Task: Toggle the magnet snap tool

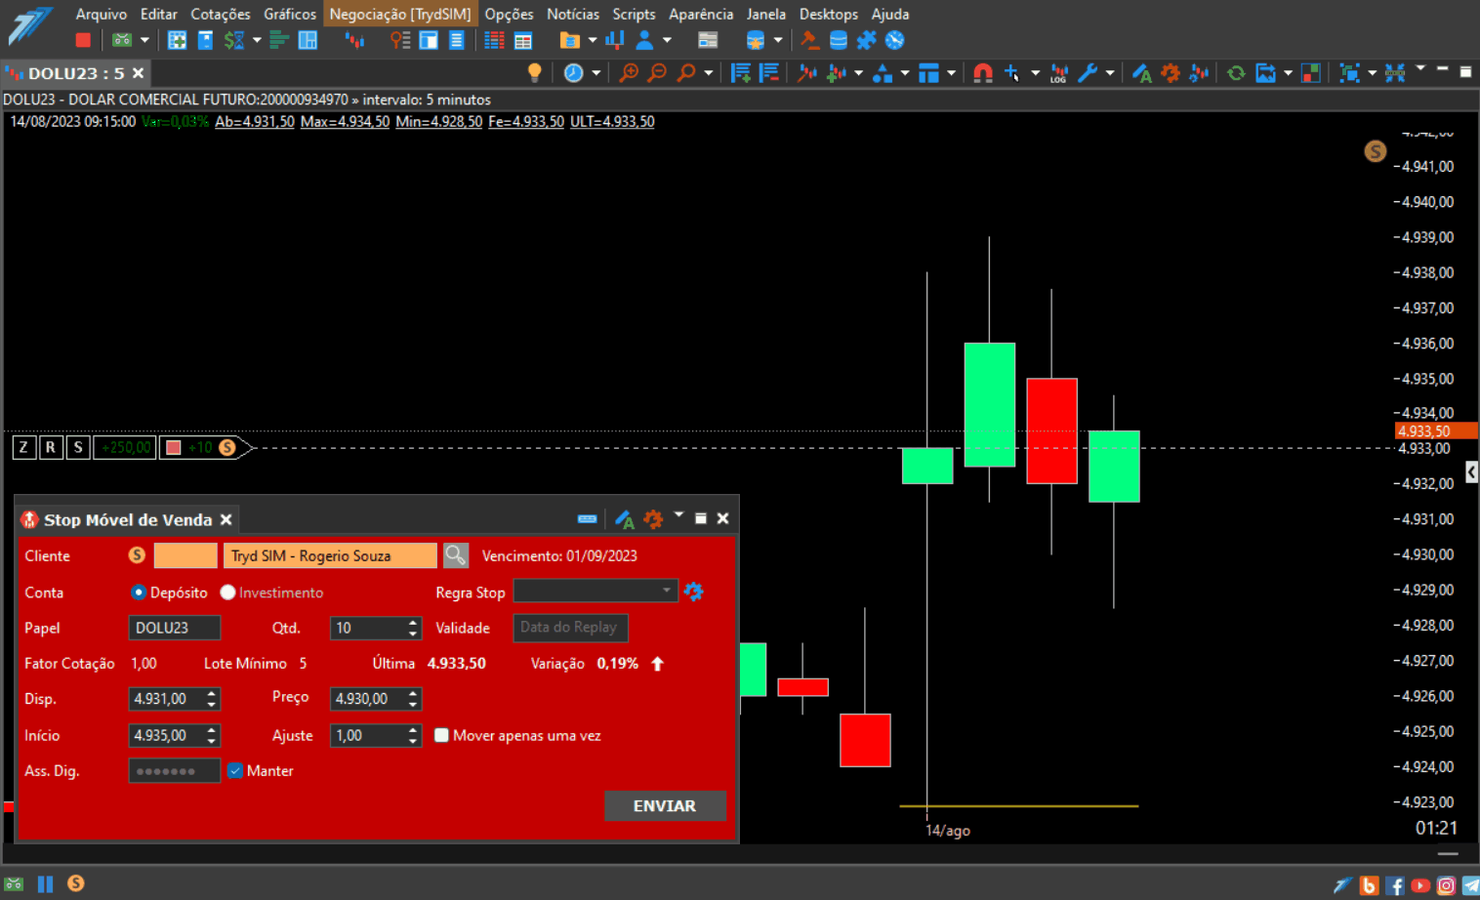Action: coord(983,72)
